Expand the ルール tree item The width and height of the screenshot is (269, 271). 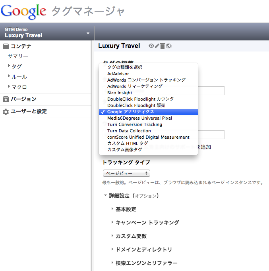(x=9, y=76)
